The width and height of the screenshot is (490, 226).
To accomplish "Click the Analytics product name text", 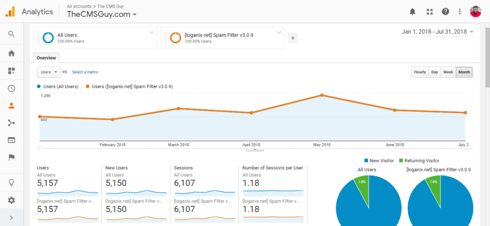I will click(37, 12).
